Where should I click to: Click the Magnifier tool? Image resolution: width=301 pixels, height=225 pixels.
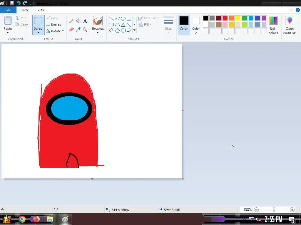[85, 30]
